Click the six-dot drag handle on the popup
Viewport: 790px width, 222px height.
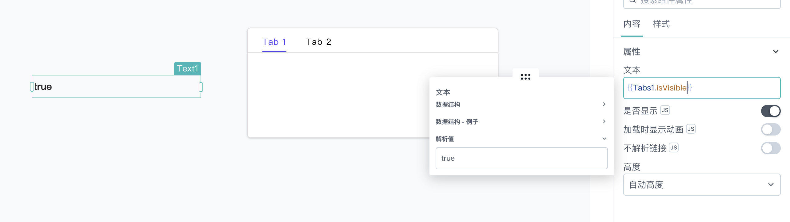[525, 77]
